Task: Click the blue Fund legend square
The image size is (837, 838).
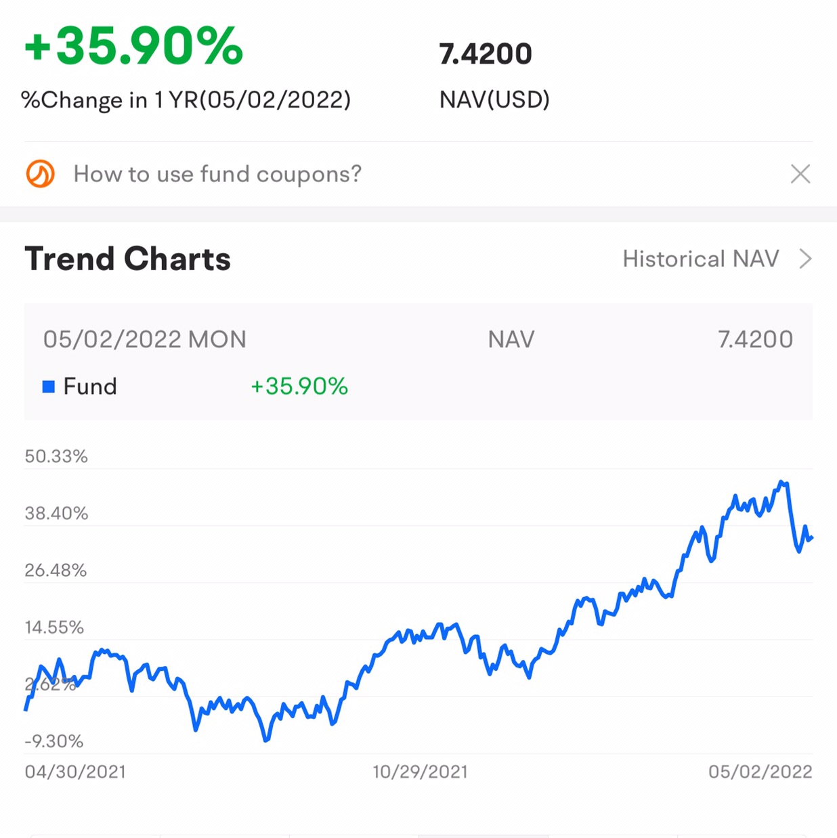Action: click(x=49, y=387)
